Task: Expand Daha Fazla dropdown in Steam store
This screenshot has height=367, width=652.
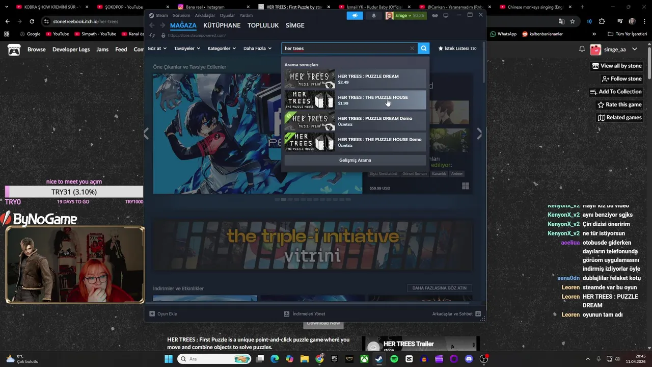Action: point(257,48)
